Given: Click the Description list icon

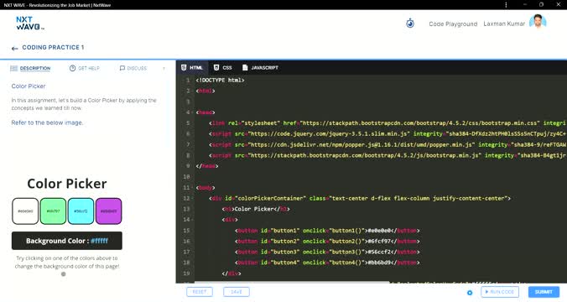Looking at the screenshot, I should [13, 68].
